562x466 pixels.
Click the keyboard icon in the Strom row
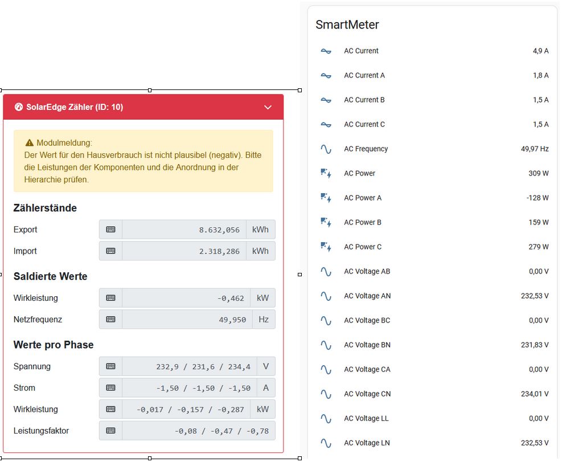point(110,388)
